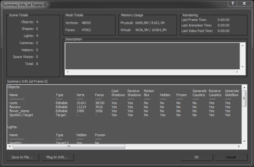Select the 'flower_stems' object name
Viewport: 254px width, 167px height.
coord(19,111)
